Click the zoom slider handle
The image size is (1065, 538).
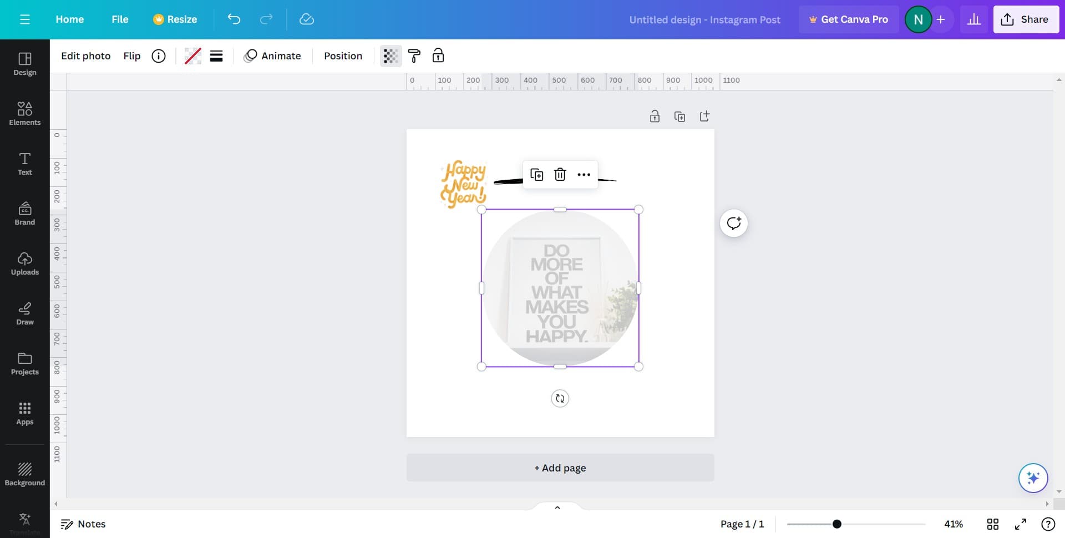[836, 524]
